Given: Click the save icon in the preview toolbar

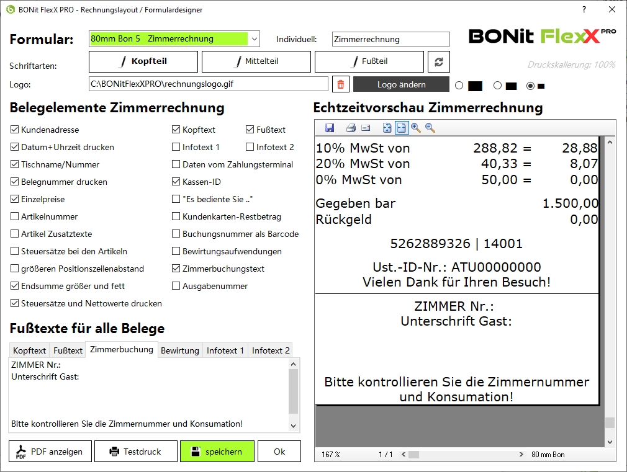Looking at the screenshot, I should tap(330, 128).
